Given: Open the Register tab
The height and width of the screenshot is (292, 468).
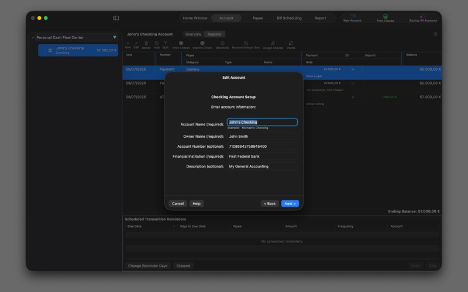Looking at the screenshot, I should click(215, 34).
